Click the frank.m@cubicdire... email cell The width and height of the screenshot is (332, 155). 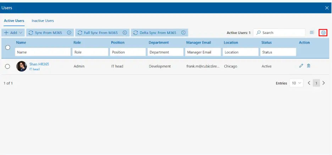203,66
